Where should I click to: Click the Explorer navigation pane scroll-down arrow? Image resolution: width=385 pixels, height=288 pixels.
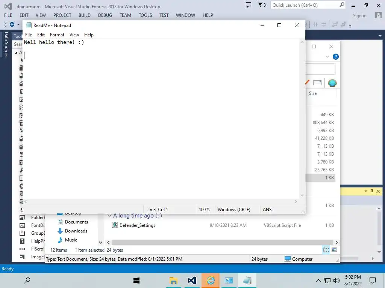[x=100, y=243]
